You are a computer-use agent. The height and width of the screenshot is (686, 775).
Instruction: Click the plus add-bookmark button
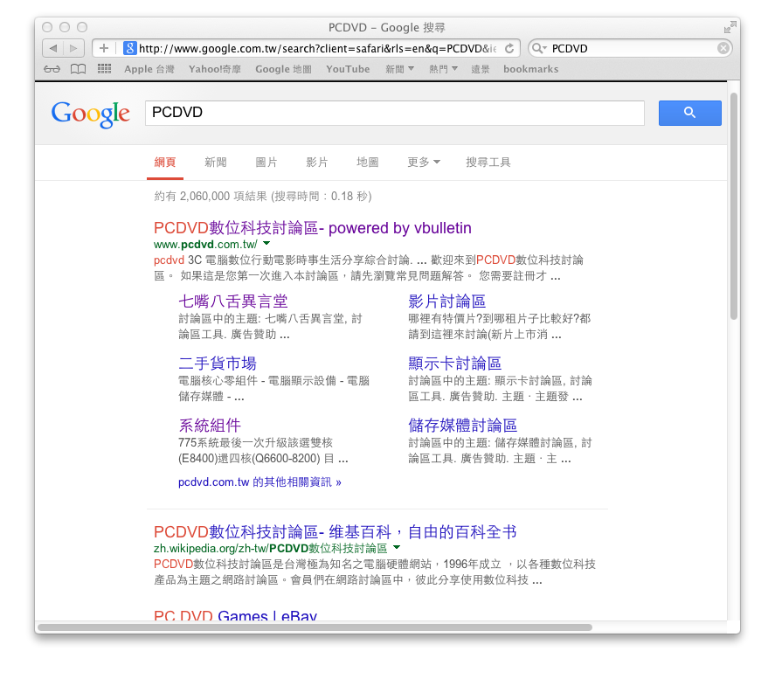coord(104,48)
